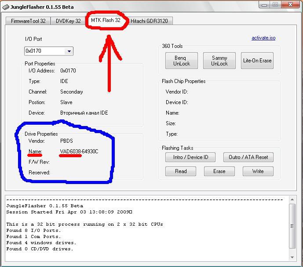The image size is (303, 267).
Task: Minimize the JungleFlasher window
Action: click(x=264, y=5)
